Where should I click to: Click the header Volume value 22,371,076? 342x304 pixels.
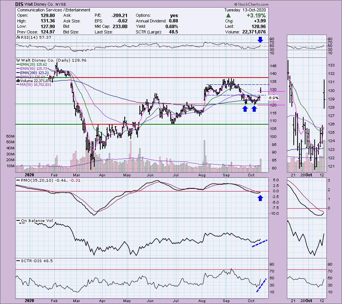tap(254, 32)
